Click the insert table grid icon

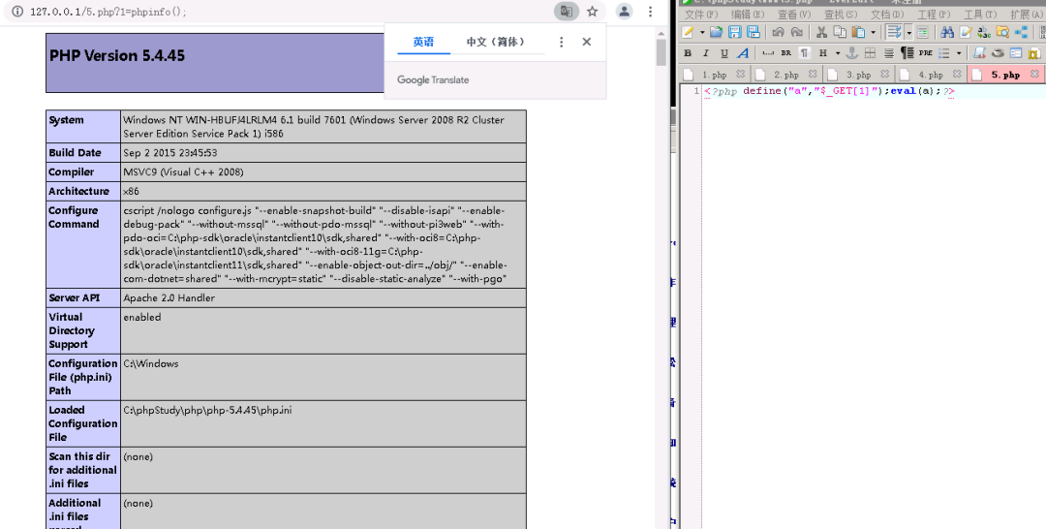tap(870, 53)
